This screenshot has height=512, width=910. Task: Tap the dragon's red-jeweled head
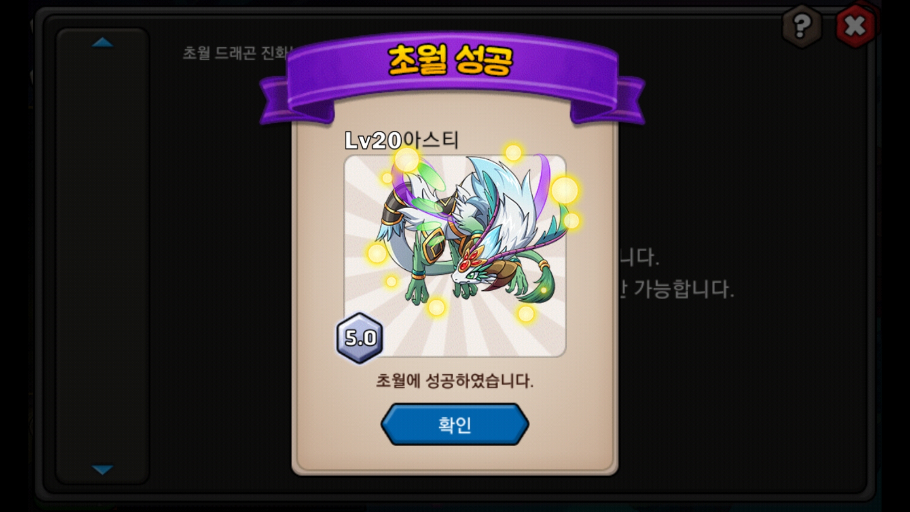(471, 266)
